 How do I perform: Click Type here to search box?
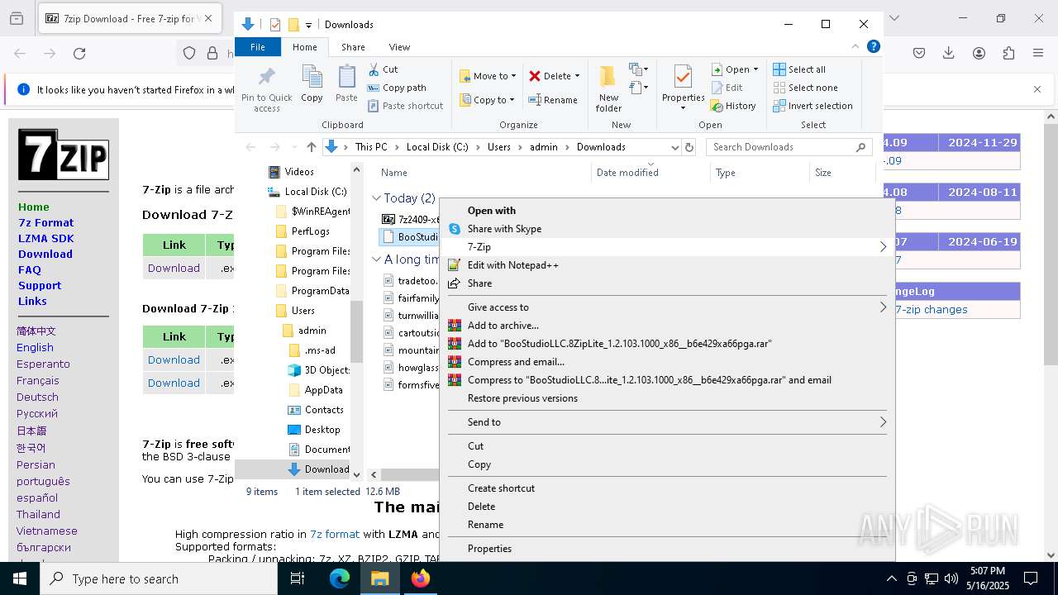point(159,579)
